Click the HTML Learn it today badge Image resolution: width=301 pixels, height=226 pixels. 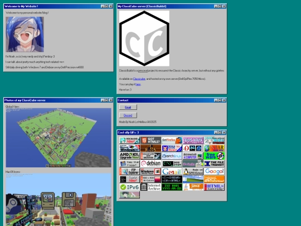214,187
